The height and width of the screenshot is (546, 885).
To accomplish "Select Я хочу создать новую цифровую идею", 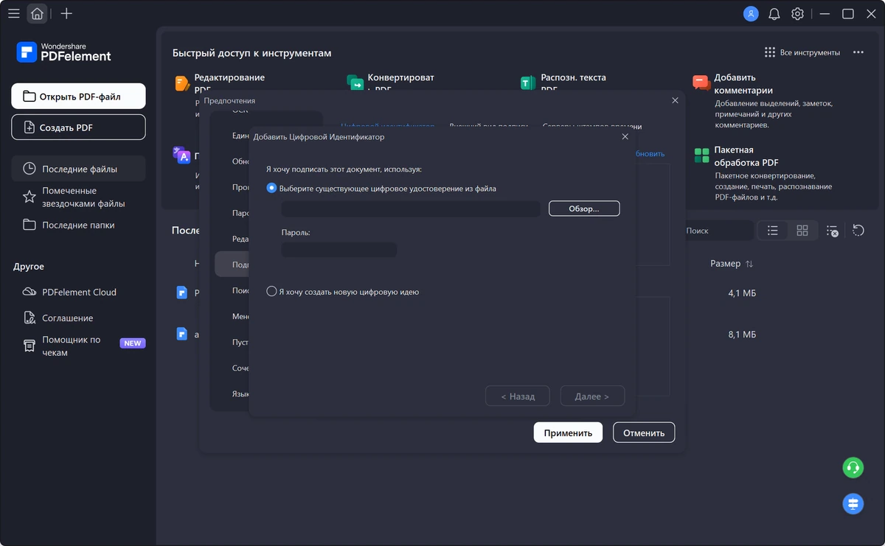I will tap(271, 292).
